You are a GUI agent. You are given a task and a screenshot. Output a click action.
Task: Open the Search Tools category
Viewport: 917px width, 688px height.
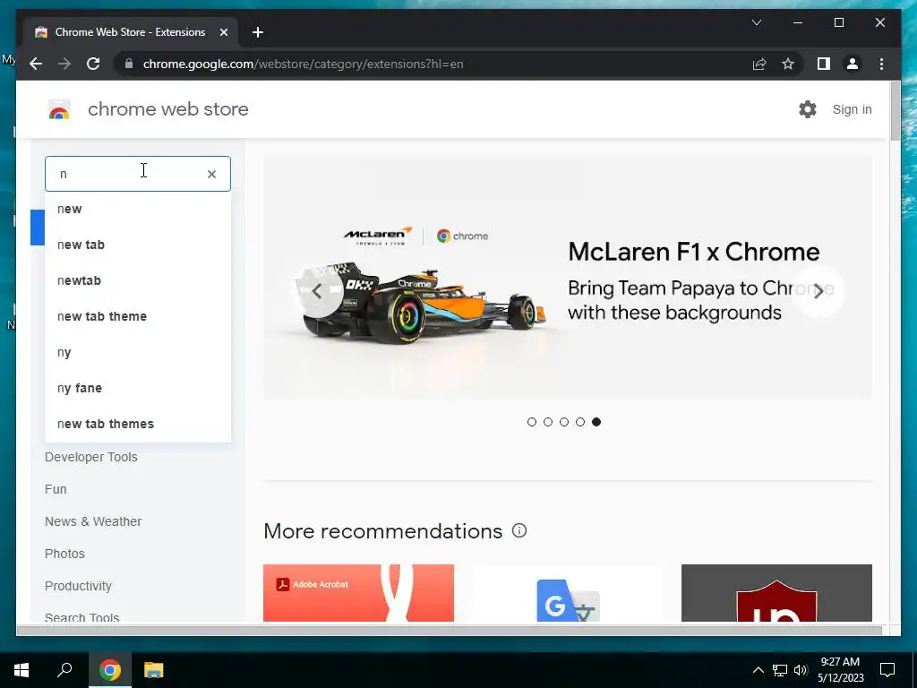[x=81, y=617]
